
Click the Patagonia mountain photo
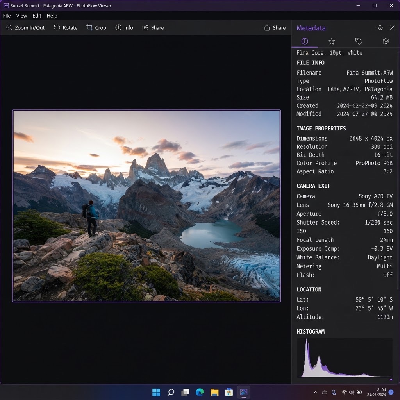click(x=147, y=206)
